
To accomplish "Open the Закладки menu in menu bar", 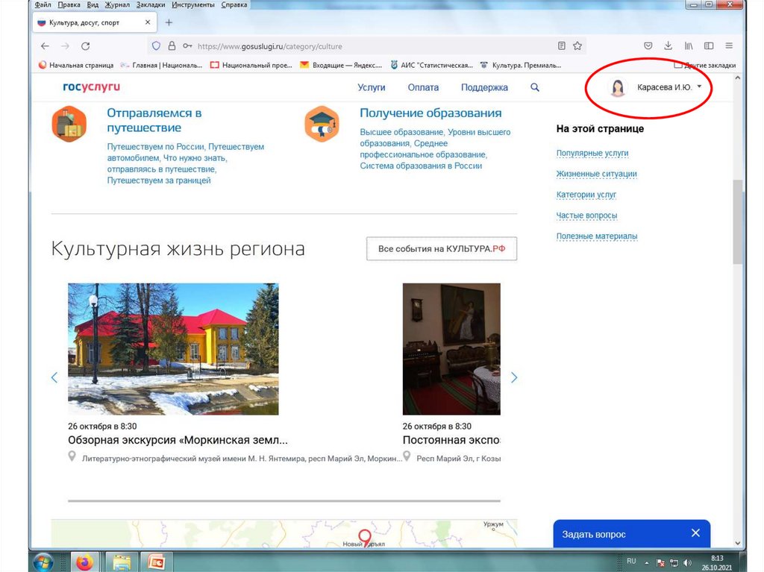I will 151,4.
